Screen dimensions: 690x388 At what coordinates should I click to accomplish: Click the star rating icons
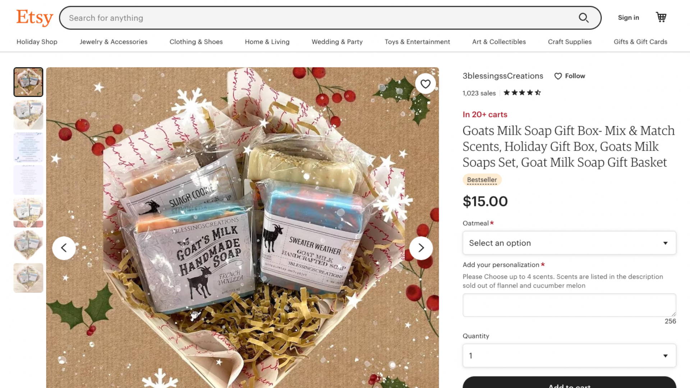(x=522, y=93)
